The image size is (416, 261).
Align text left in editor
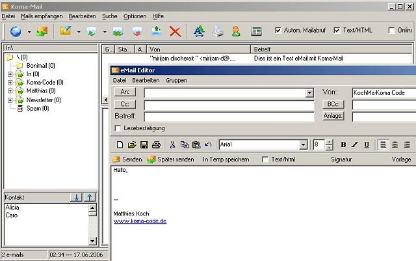(x=383, y=145)
